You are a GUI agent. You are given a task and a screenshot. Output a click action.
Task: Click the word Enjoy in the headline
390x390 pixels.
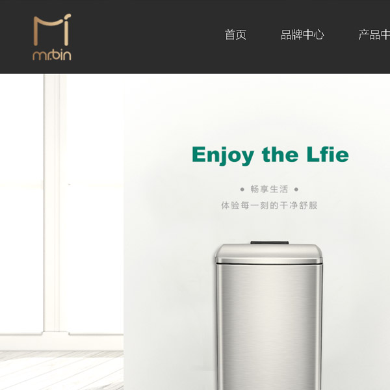coord(223,155)
